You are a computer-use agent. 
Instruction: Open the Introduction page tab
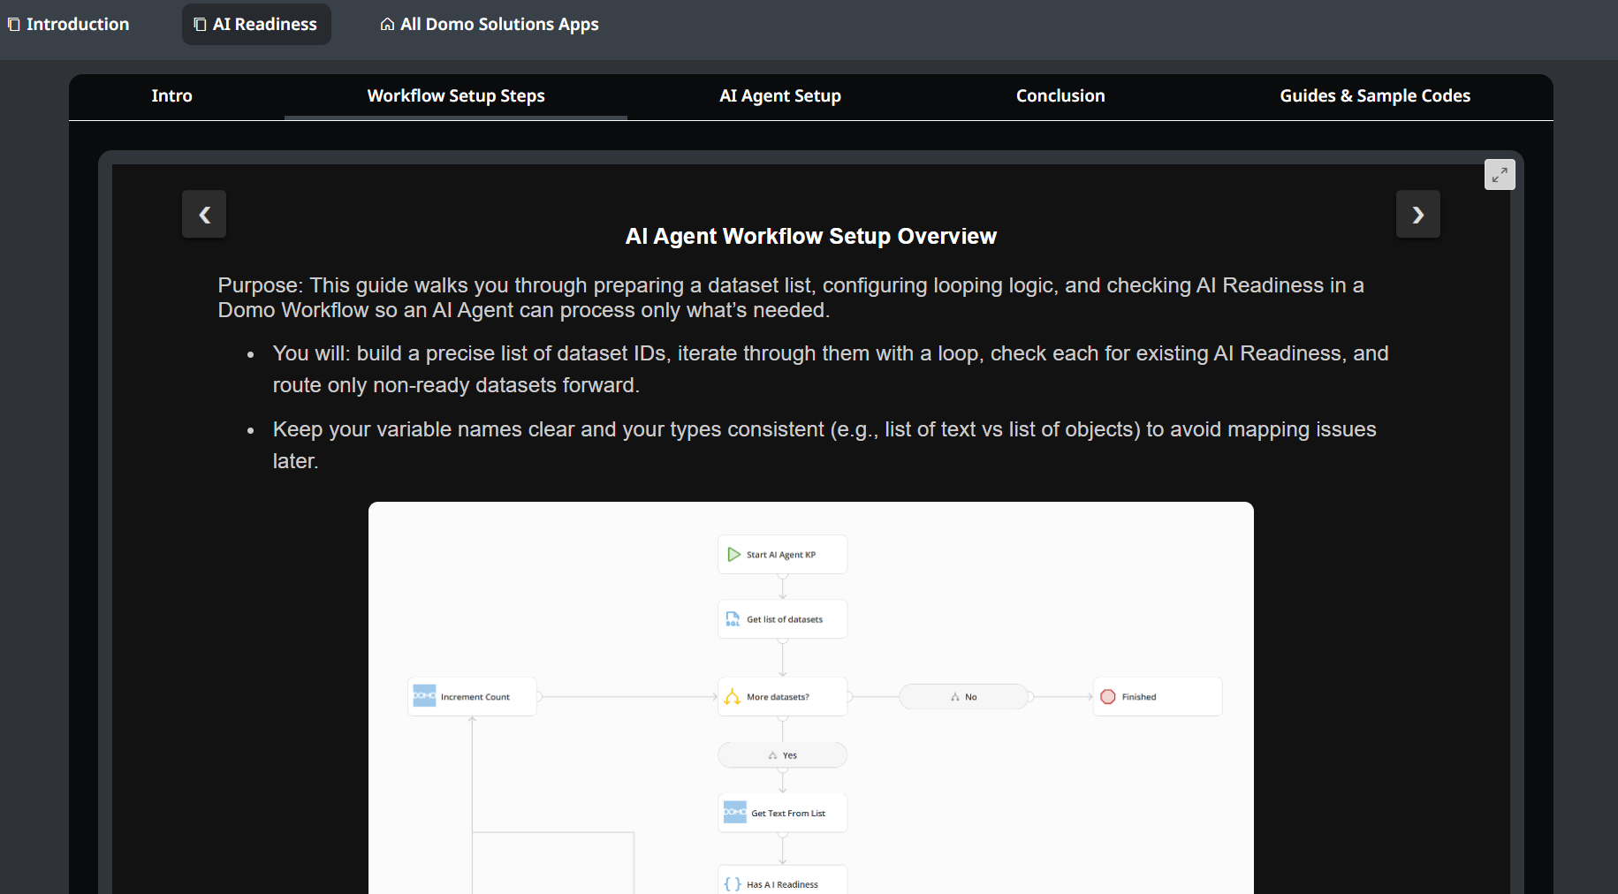tap(68, 24)
